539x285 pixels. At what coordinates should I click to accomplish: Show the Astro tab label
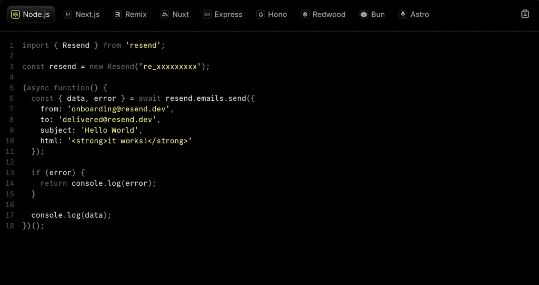click(420, 14)
